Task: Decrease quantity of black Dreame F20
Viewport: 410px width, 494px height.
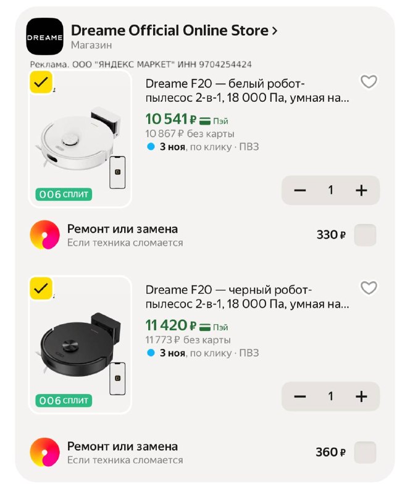Action: pos(299,396)
